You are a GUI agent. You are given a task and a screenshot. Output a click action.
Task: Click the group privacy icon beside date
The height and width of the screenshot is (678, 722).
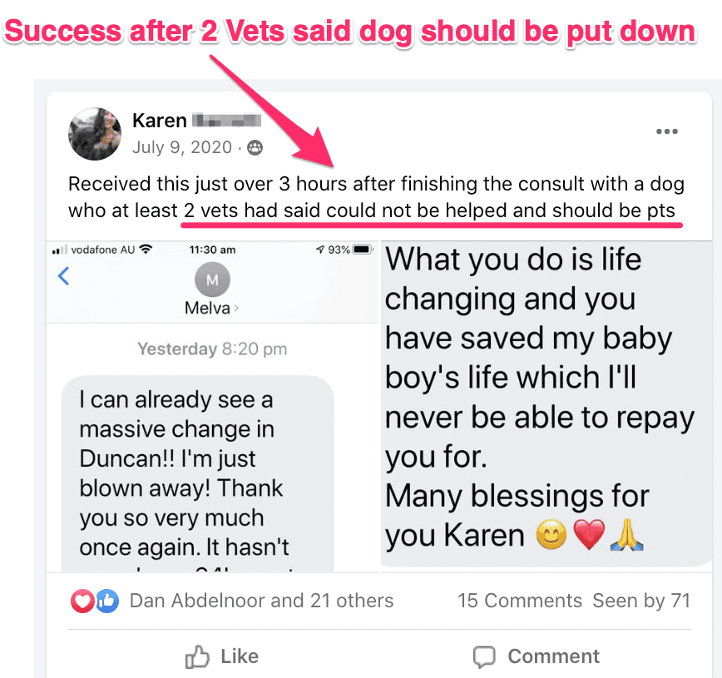point(255,148)
